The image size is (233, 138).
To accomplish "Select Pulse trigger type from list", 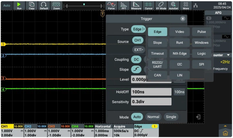I will (x=201, y=32).
